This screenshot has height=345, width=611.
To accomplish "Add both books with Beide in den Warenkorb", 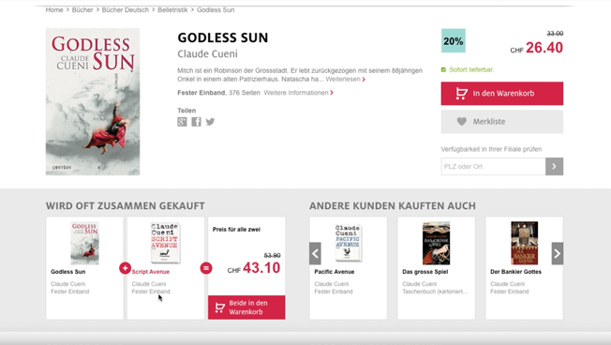I will (246, 307).
